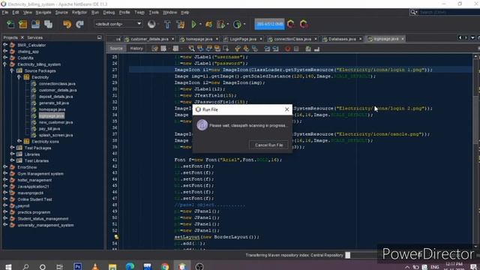Image resolution: width=480 pixels, height=270 pixels.
Task: Toggle the Source view button
Action: point(116,48)
